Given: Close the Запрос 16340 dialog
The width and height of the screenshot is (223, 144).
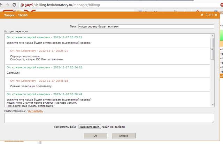Looking at the screenshot, I should 216,15.
